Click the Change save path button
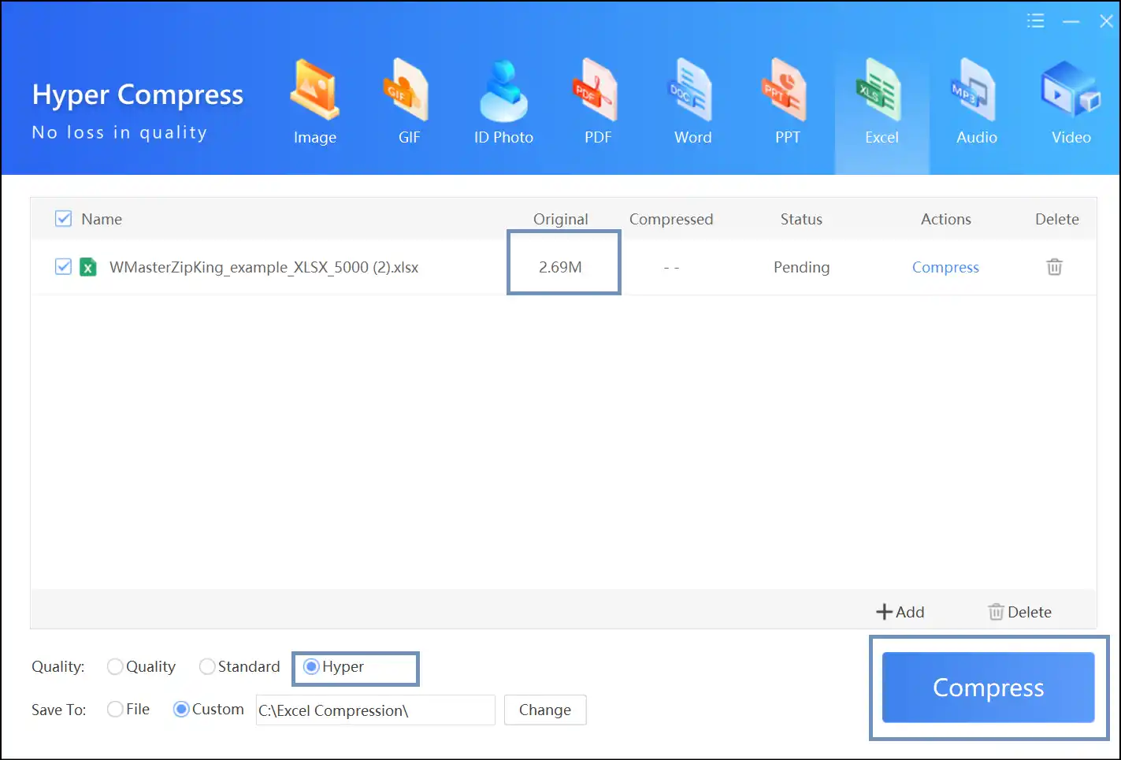 pos(545,710)
